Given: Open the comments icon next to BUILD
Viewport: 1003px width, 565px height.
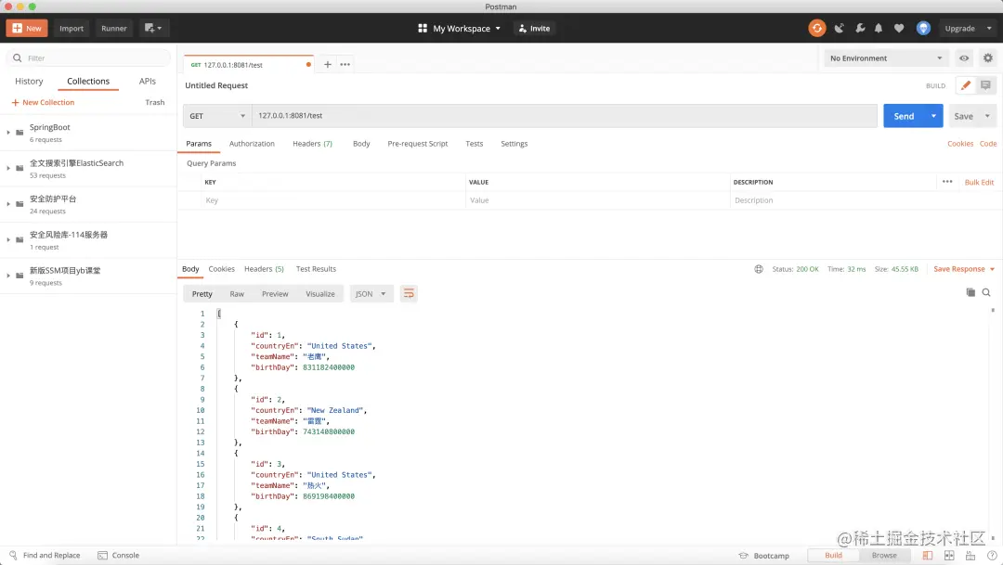Looking at the screenshot, I should click(985, 85).
